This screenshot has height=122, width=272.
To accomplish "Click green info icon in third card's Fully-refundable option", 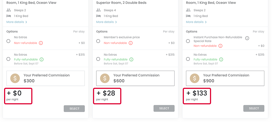I will (x=221, y=60).
